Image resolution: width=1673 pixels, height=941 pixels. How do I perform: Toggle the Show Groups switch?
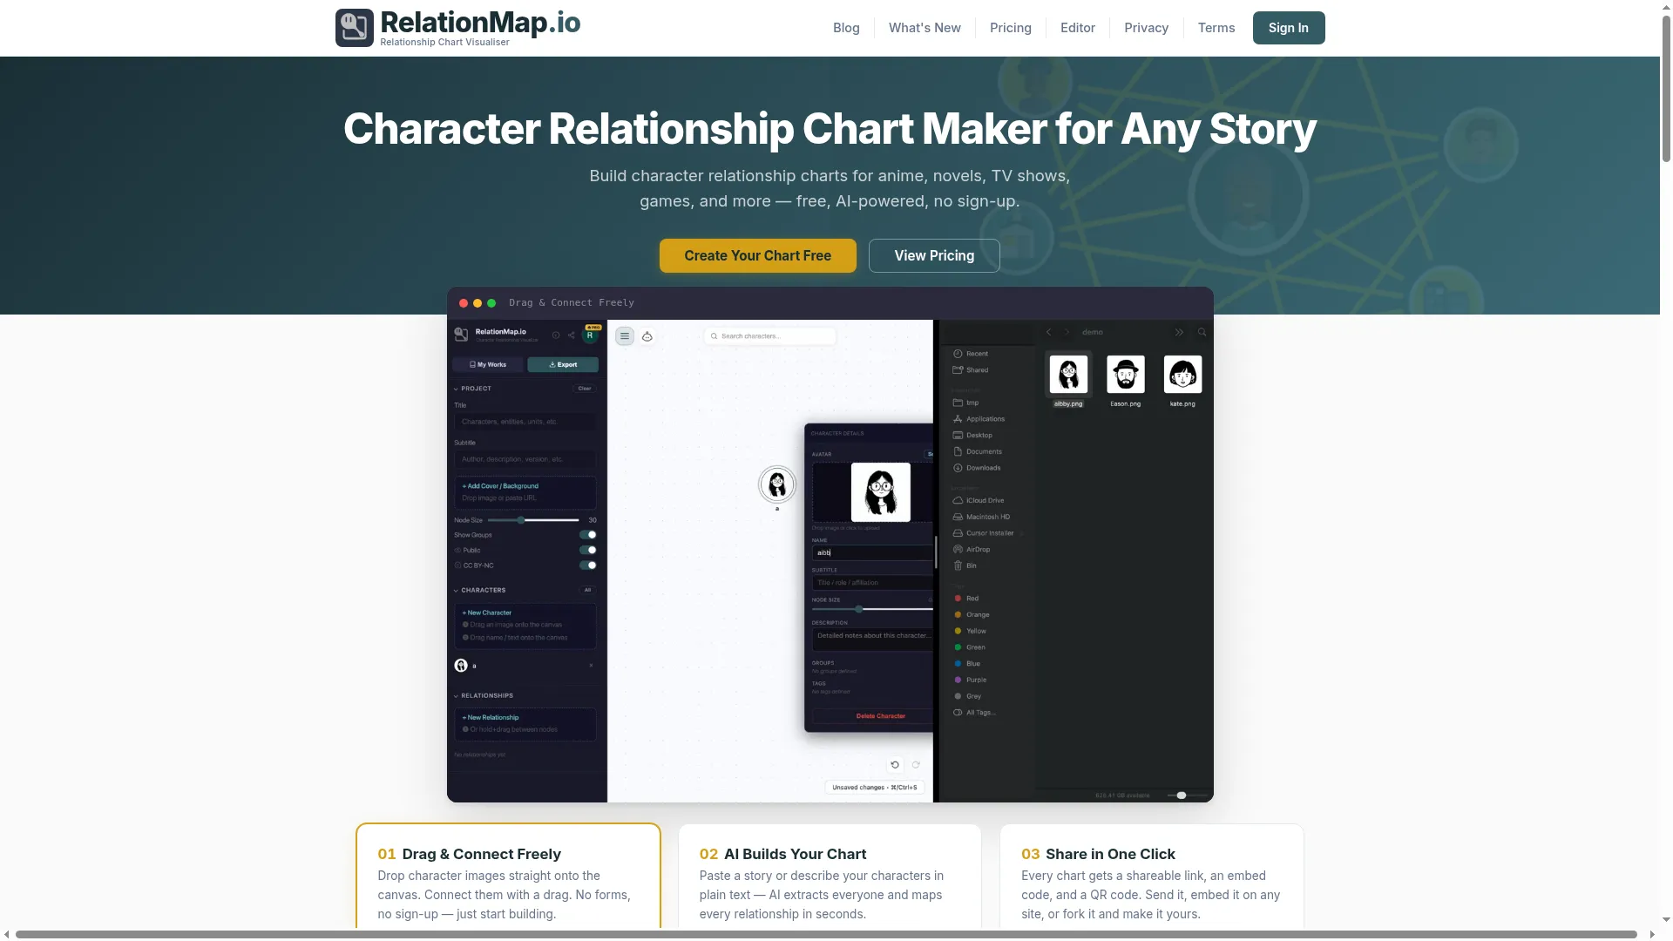click(x=588, y=535)
